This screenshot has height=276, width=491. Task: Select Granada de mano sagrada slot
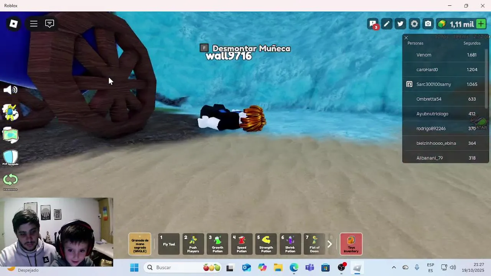tap(140, 244)
